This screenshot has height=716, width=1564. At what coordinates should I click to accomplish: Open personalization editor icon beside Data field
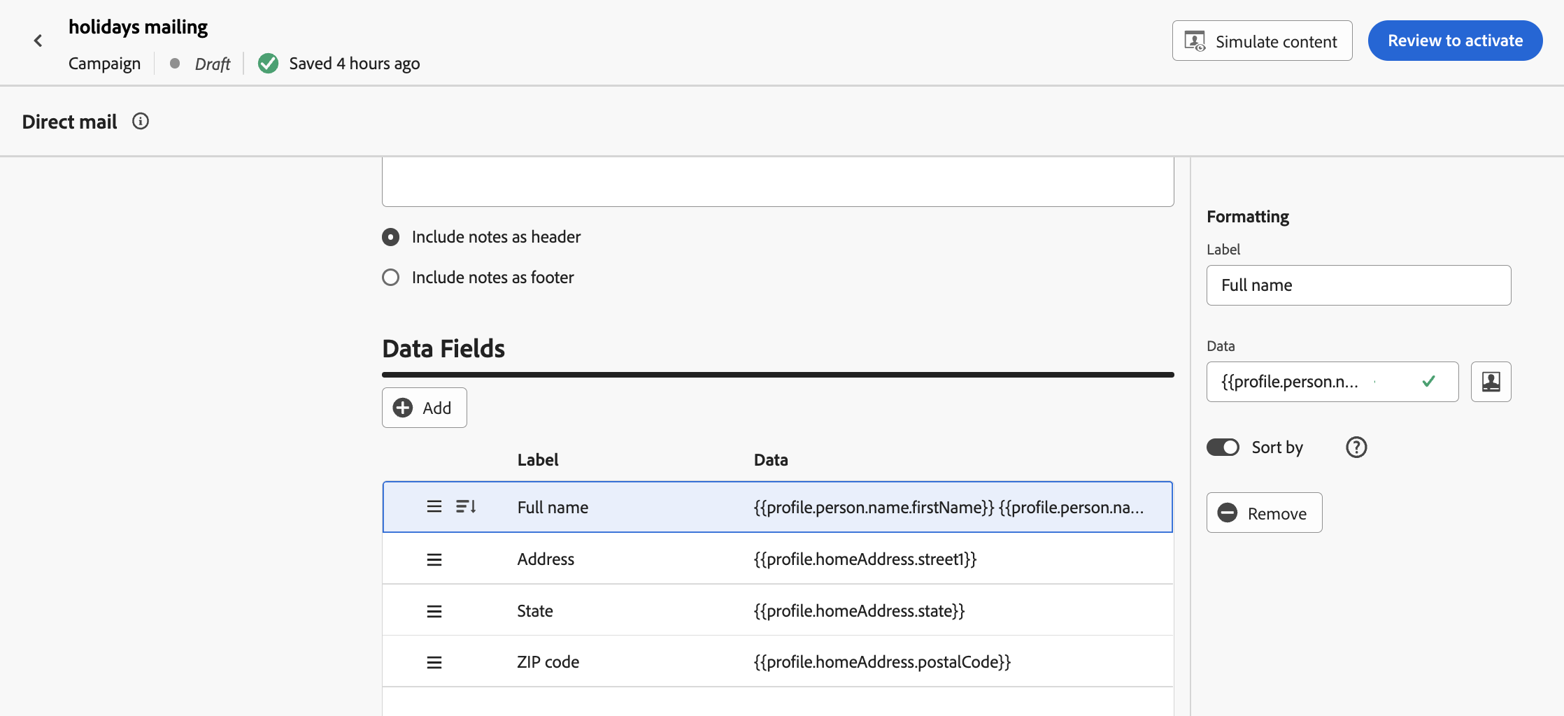(x=1491, y=382)
